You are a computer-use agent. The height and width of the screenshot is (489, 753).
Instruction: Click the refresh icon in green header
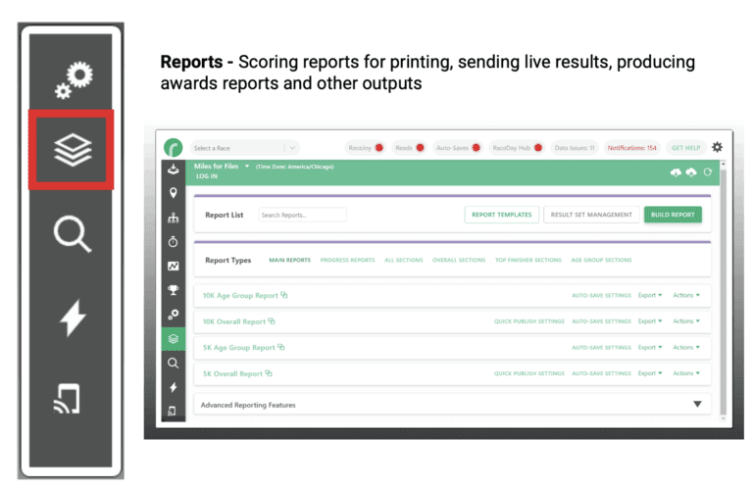click(707, 172)
